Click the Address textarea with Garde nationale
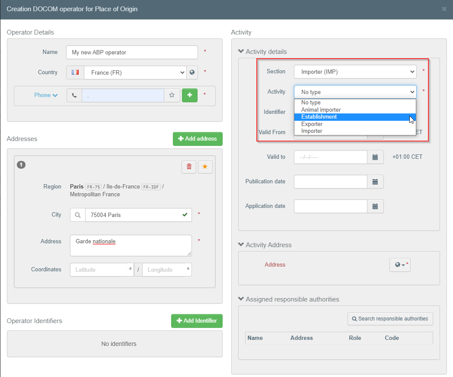Image resolution: width=453 pixels, height=377 pixels. 131,245
